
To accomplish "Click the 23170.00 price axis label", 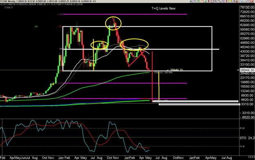I will tap(247, 78).
